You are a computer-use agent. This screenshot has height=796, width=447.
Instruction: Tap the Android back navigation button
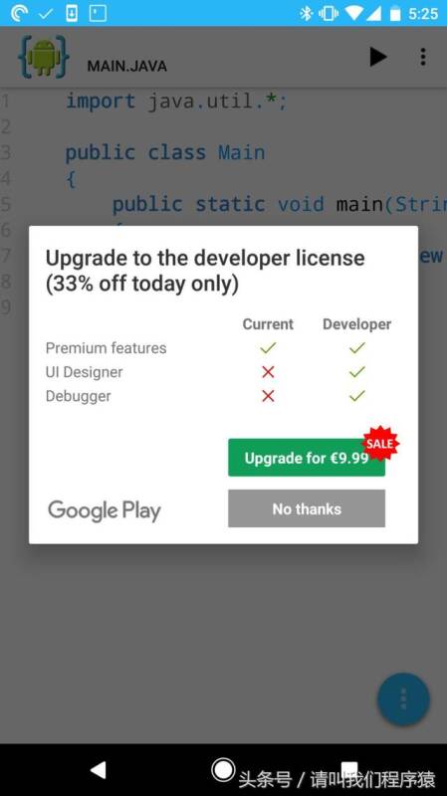point(98,769)
